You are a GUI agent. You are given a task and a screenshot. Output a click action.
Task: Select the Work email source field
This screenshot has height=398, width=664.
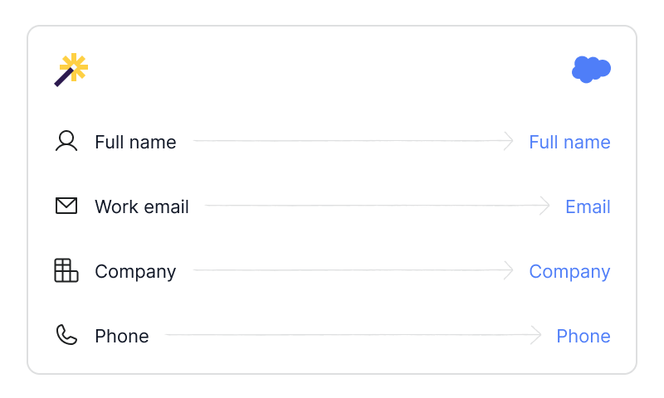(141, 206)
